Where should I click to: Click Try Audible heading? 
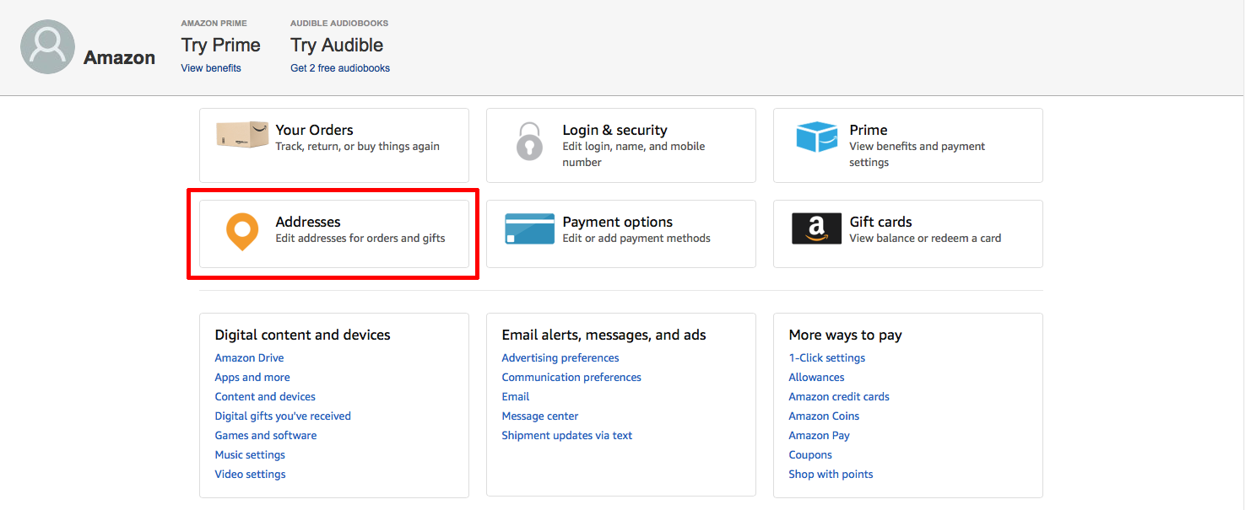tap(337, 45)
